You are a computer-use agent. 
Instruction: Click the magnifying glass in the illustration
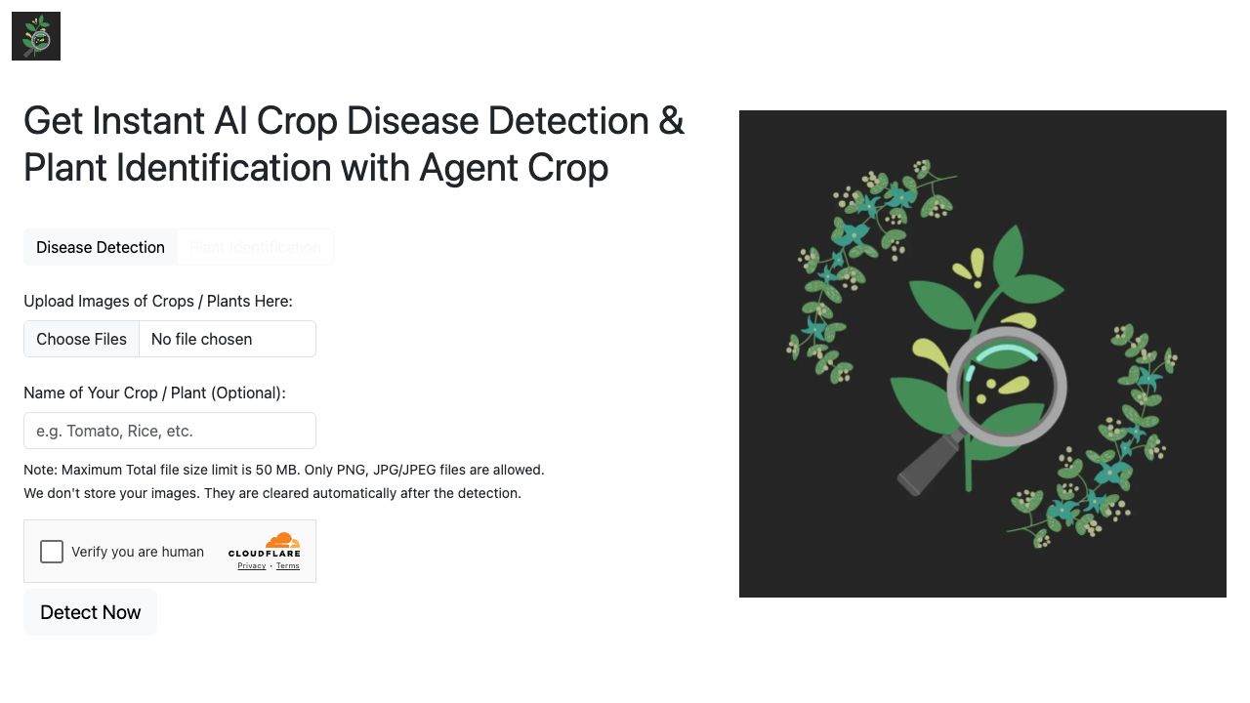pos(1006,387)
